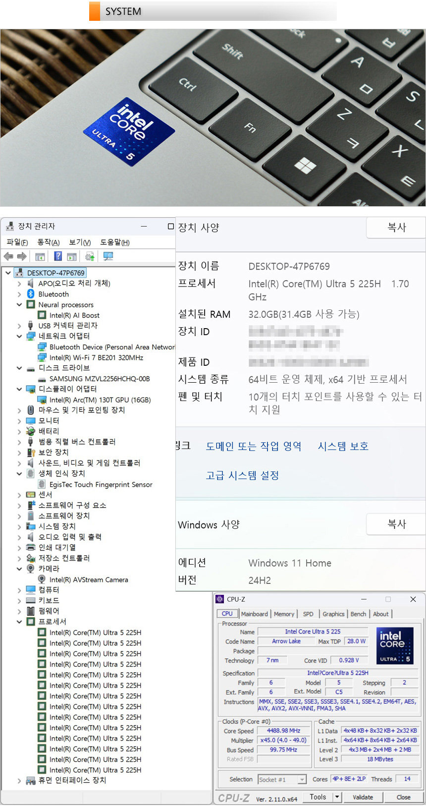Viewport: 426px width, 807px height.
Task: Select Intel(R) Arc(TM) 130T GPU device
Action: pyautogui.click(x=100, y=400)
